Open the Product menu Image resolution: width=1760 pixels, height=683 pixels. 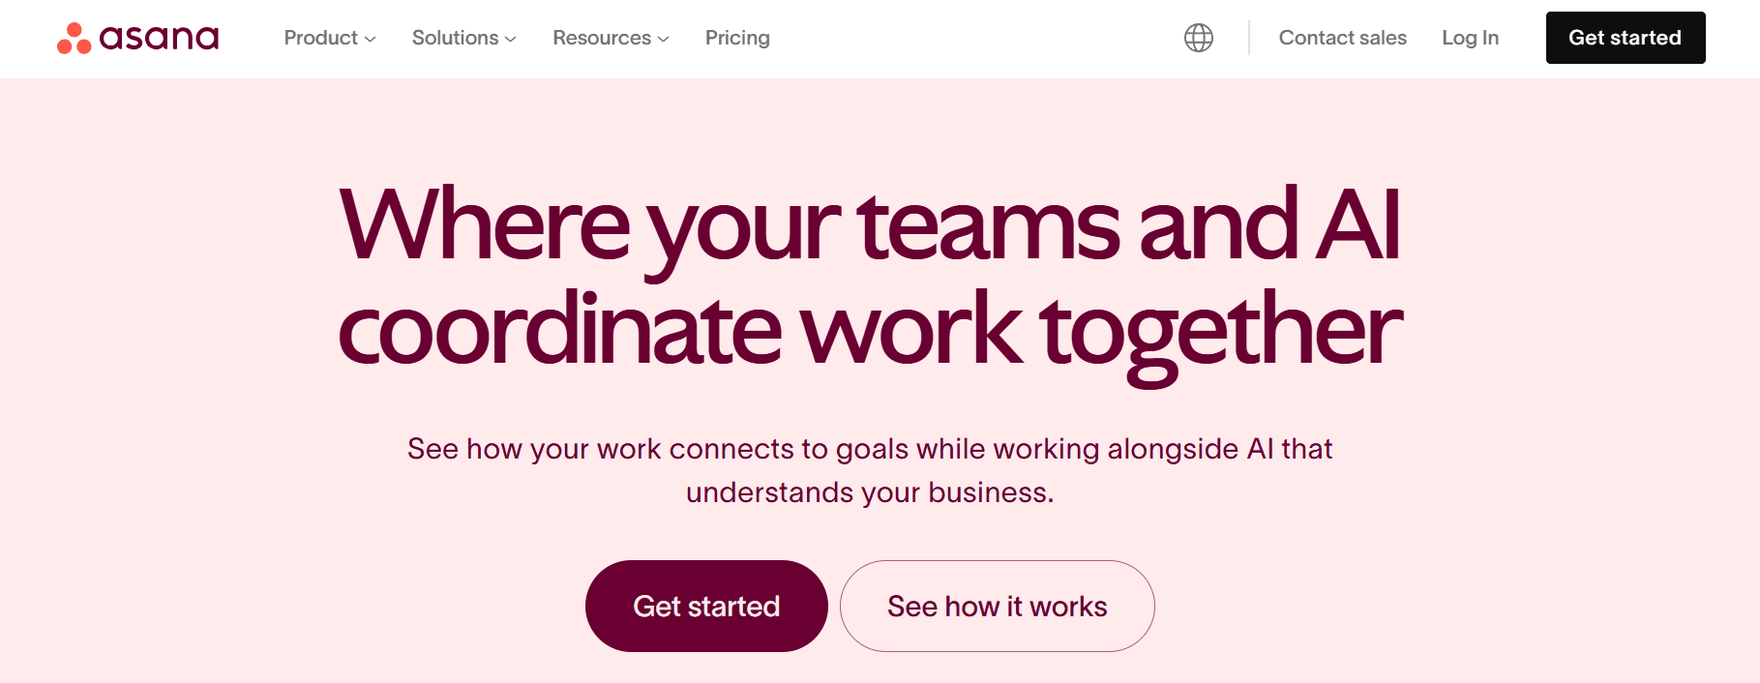tap(321, 38)
